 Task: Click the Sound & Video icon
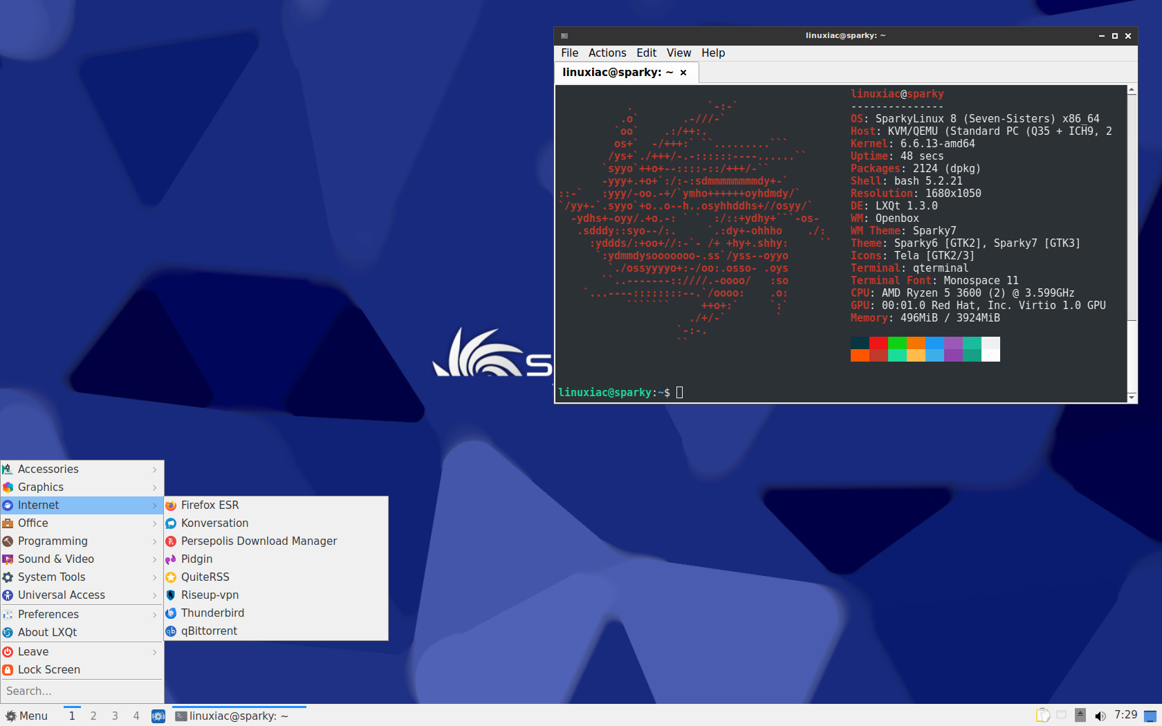coord(8,559)
